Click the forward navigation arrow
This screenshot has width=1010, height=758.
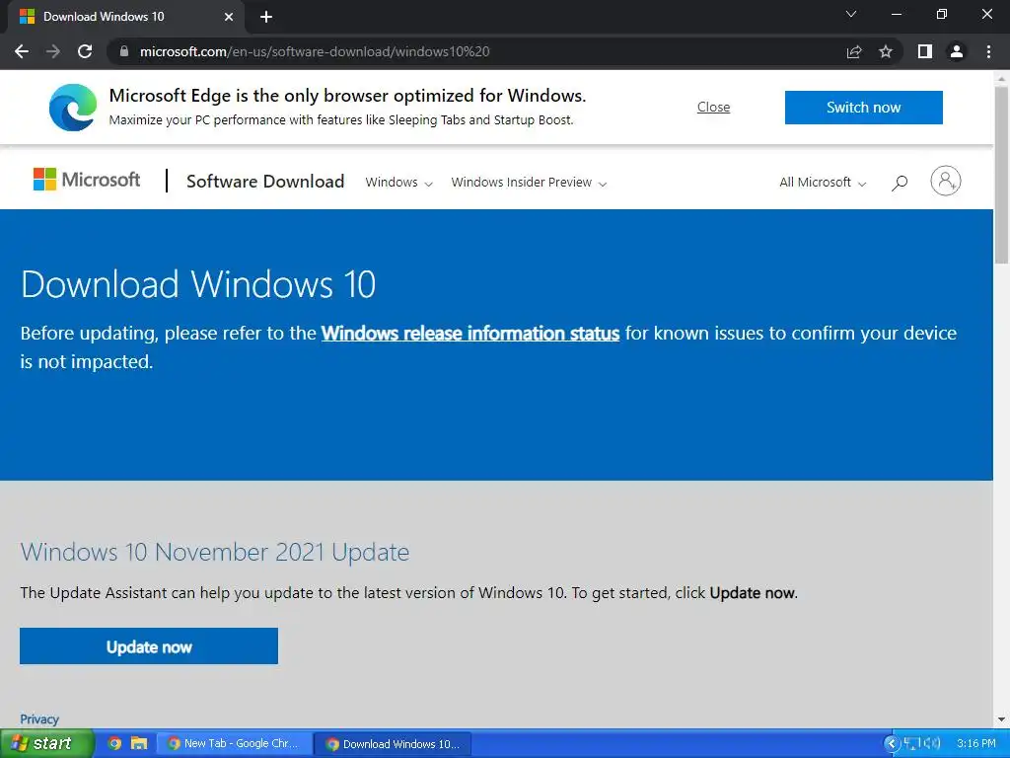tap(53, 51)
